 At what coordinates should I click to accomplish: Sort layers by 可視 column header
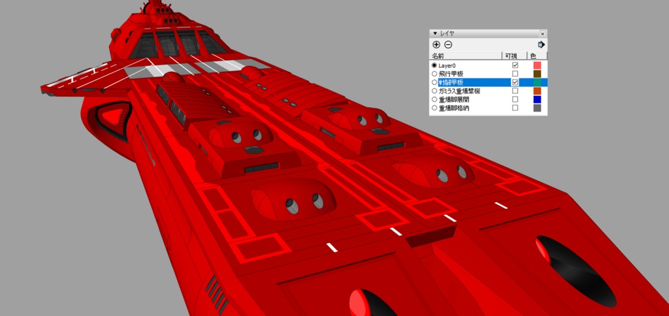click(x=514, y=56)
